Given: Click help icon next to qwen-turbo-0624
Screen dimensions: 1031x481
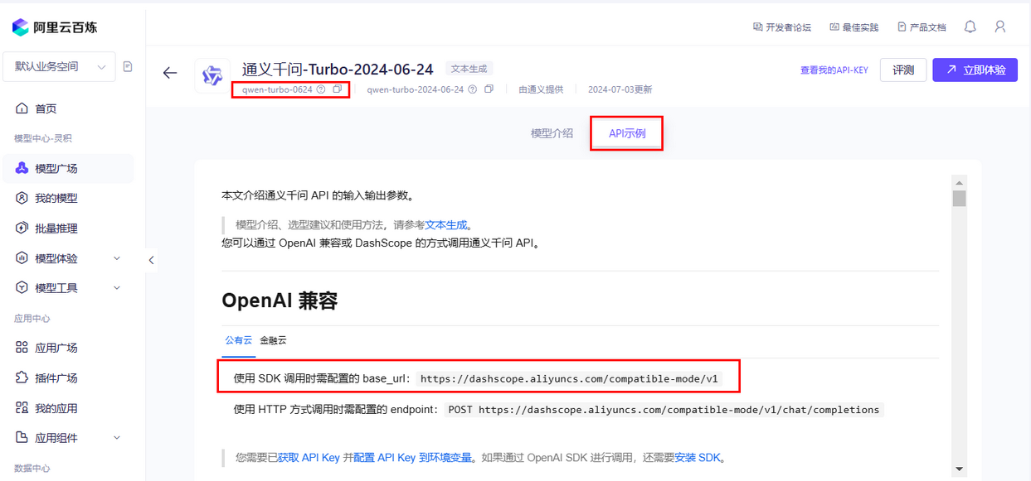Looking at the screenshot, I should point(321,89).
